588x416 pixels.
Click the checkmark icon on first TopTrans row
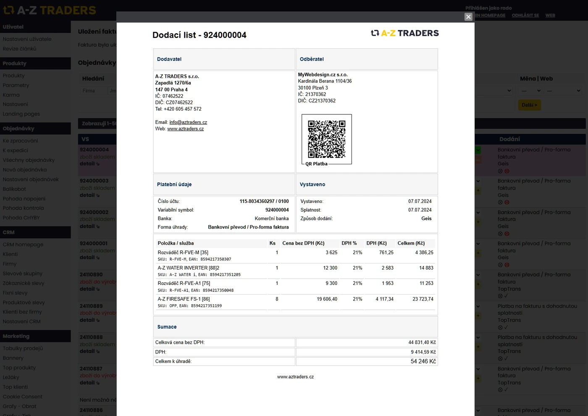click(506, 296)
